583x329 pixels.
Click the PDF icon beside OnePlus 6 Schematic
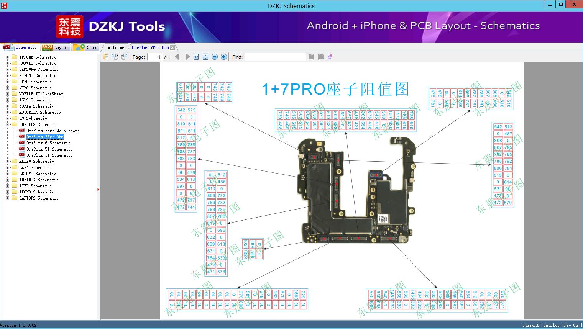21,143
